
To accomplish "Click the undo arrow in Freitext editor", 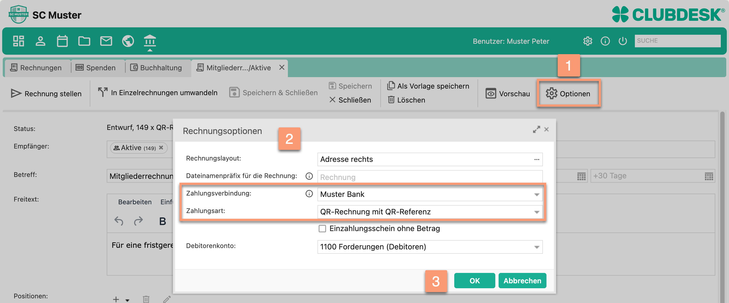I will (x=118, y=221).
